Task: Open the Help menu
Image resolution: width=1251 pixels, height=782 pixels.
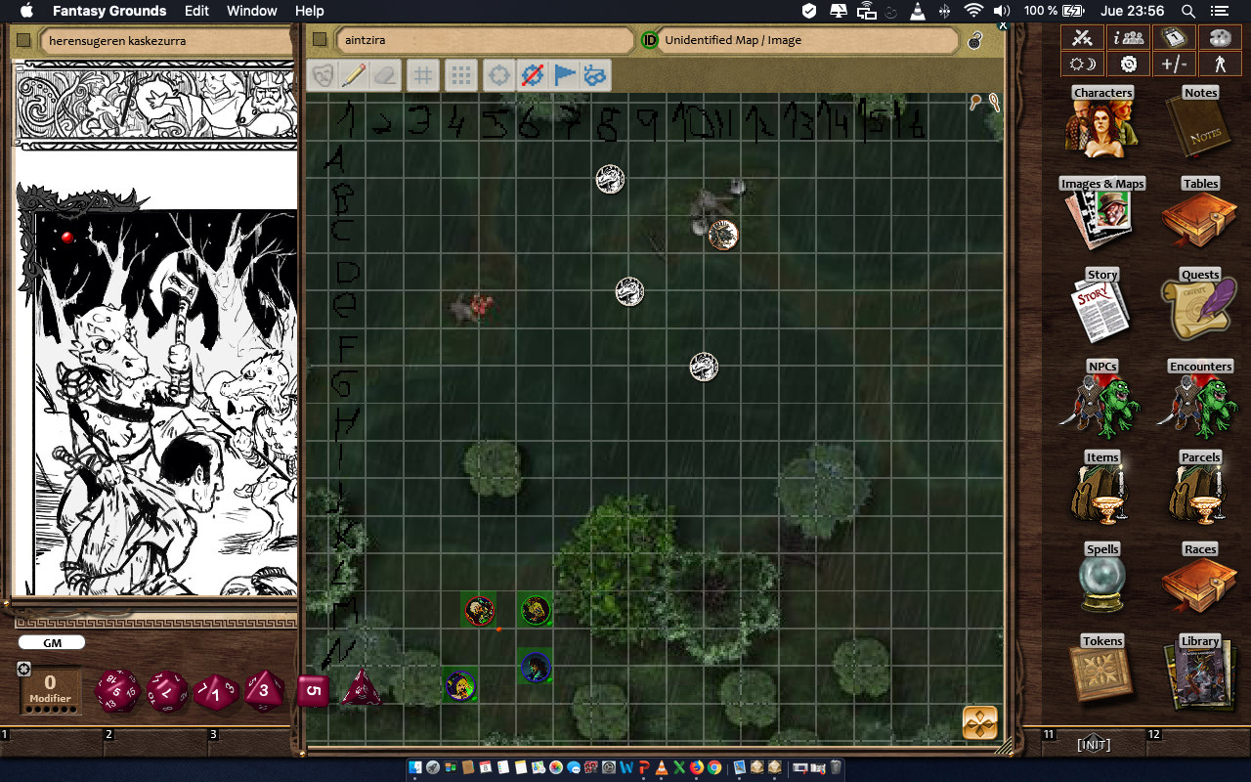Action: tap(309, 11)
